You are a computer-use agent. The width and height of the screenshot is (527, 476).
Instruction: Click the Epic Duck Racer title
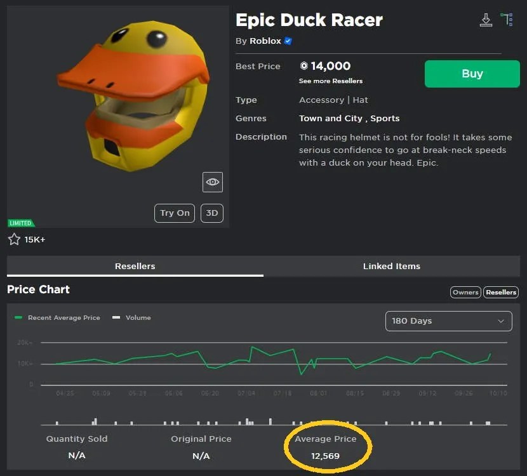309,20
